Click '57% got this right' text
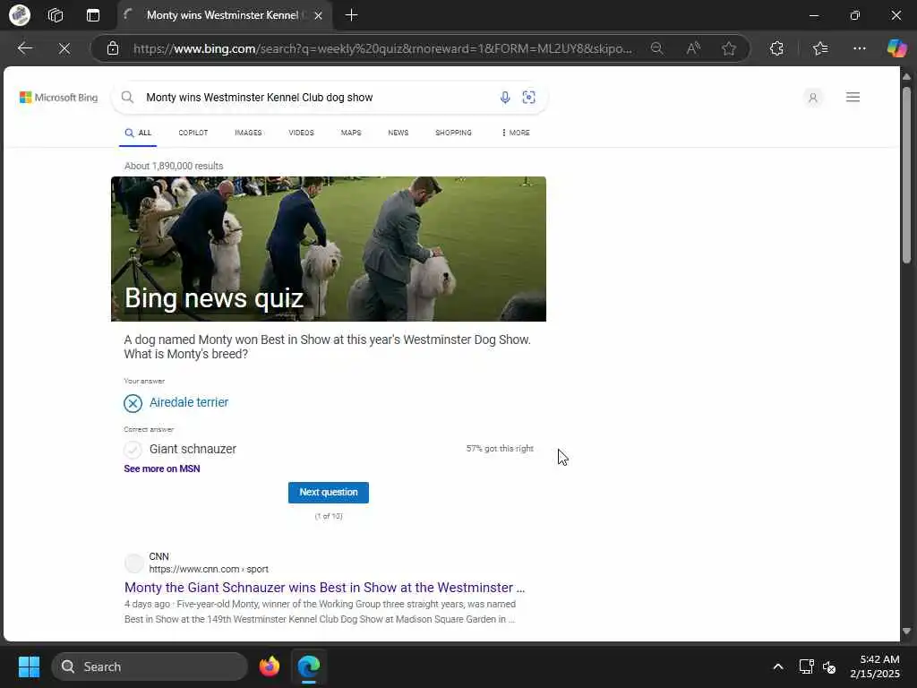Image resolution: width=917 pixels, height=688 pixels. [x=500, y=449]
